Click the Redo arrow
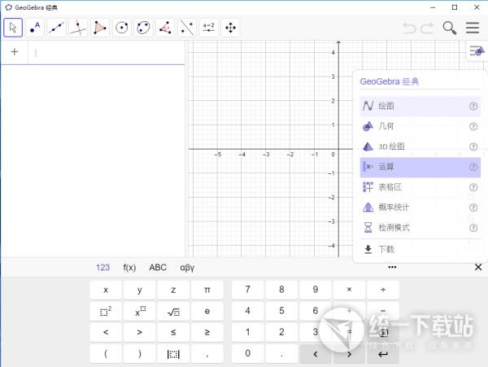This screenshot has width=488, height=367. tap(427, 28)
